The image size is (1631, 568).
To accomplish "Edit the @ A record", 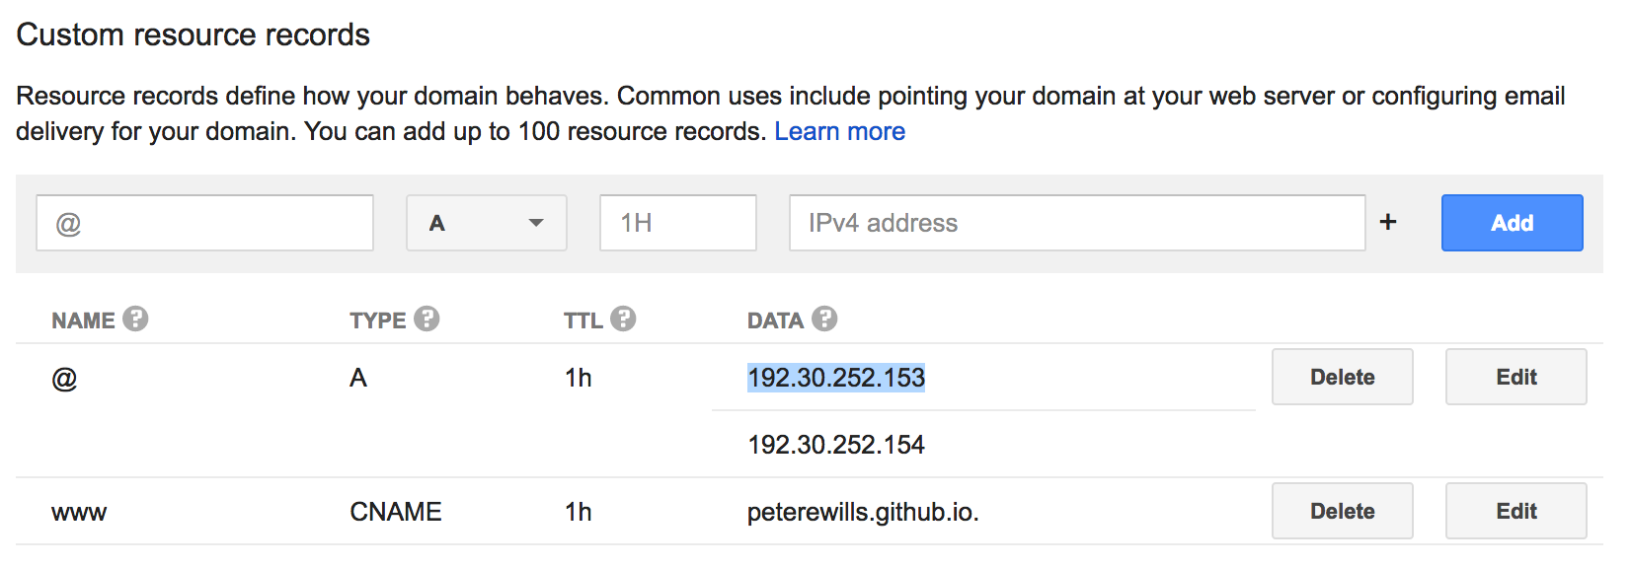I will pos(1515,377).
